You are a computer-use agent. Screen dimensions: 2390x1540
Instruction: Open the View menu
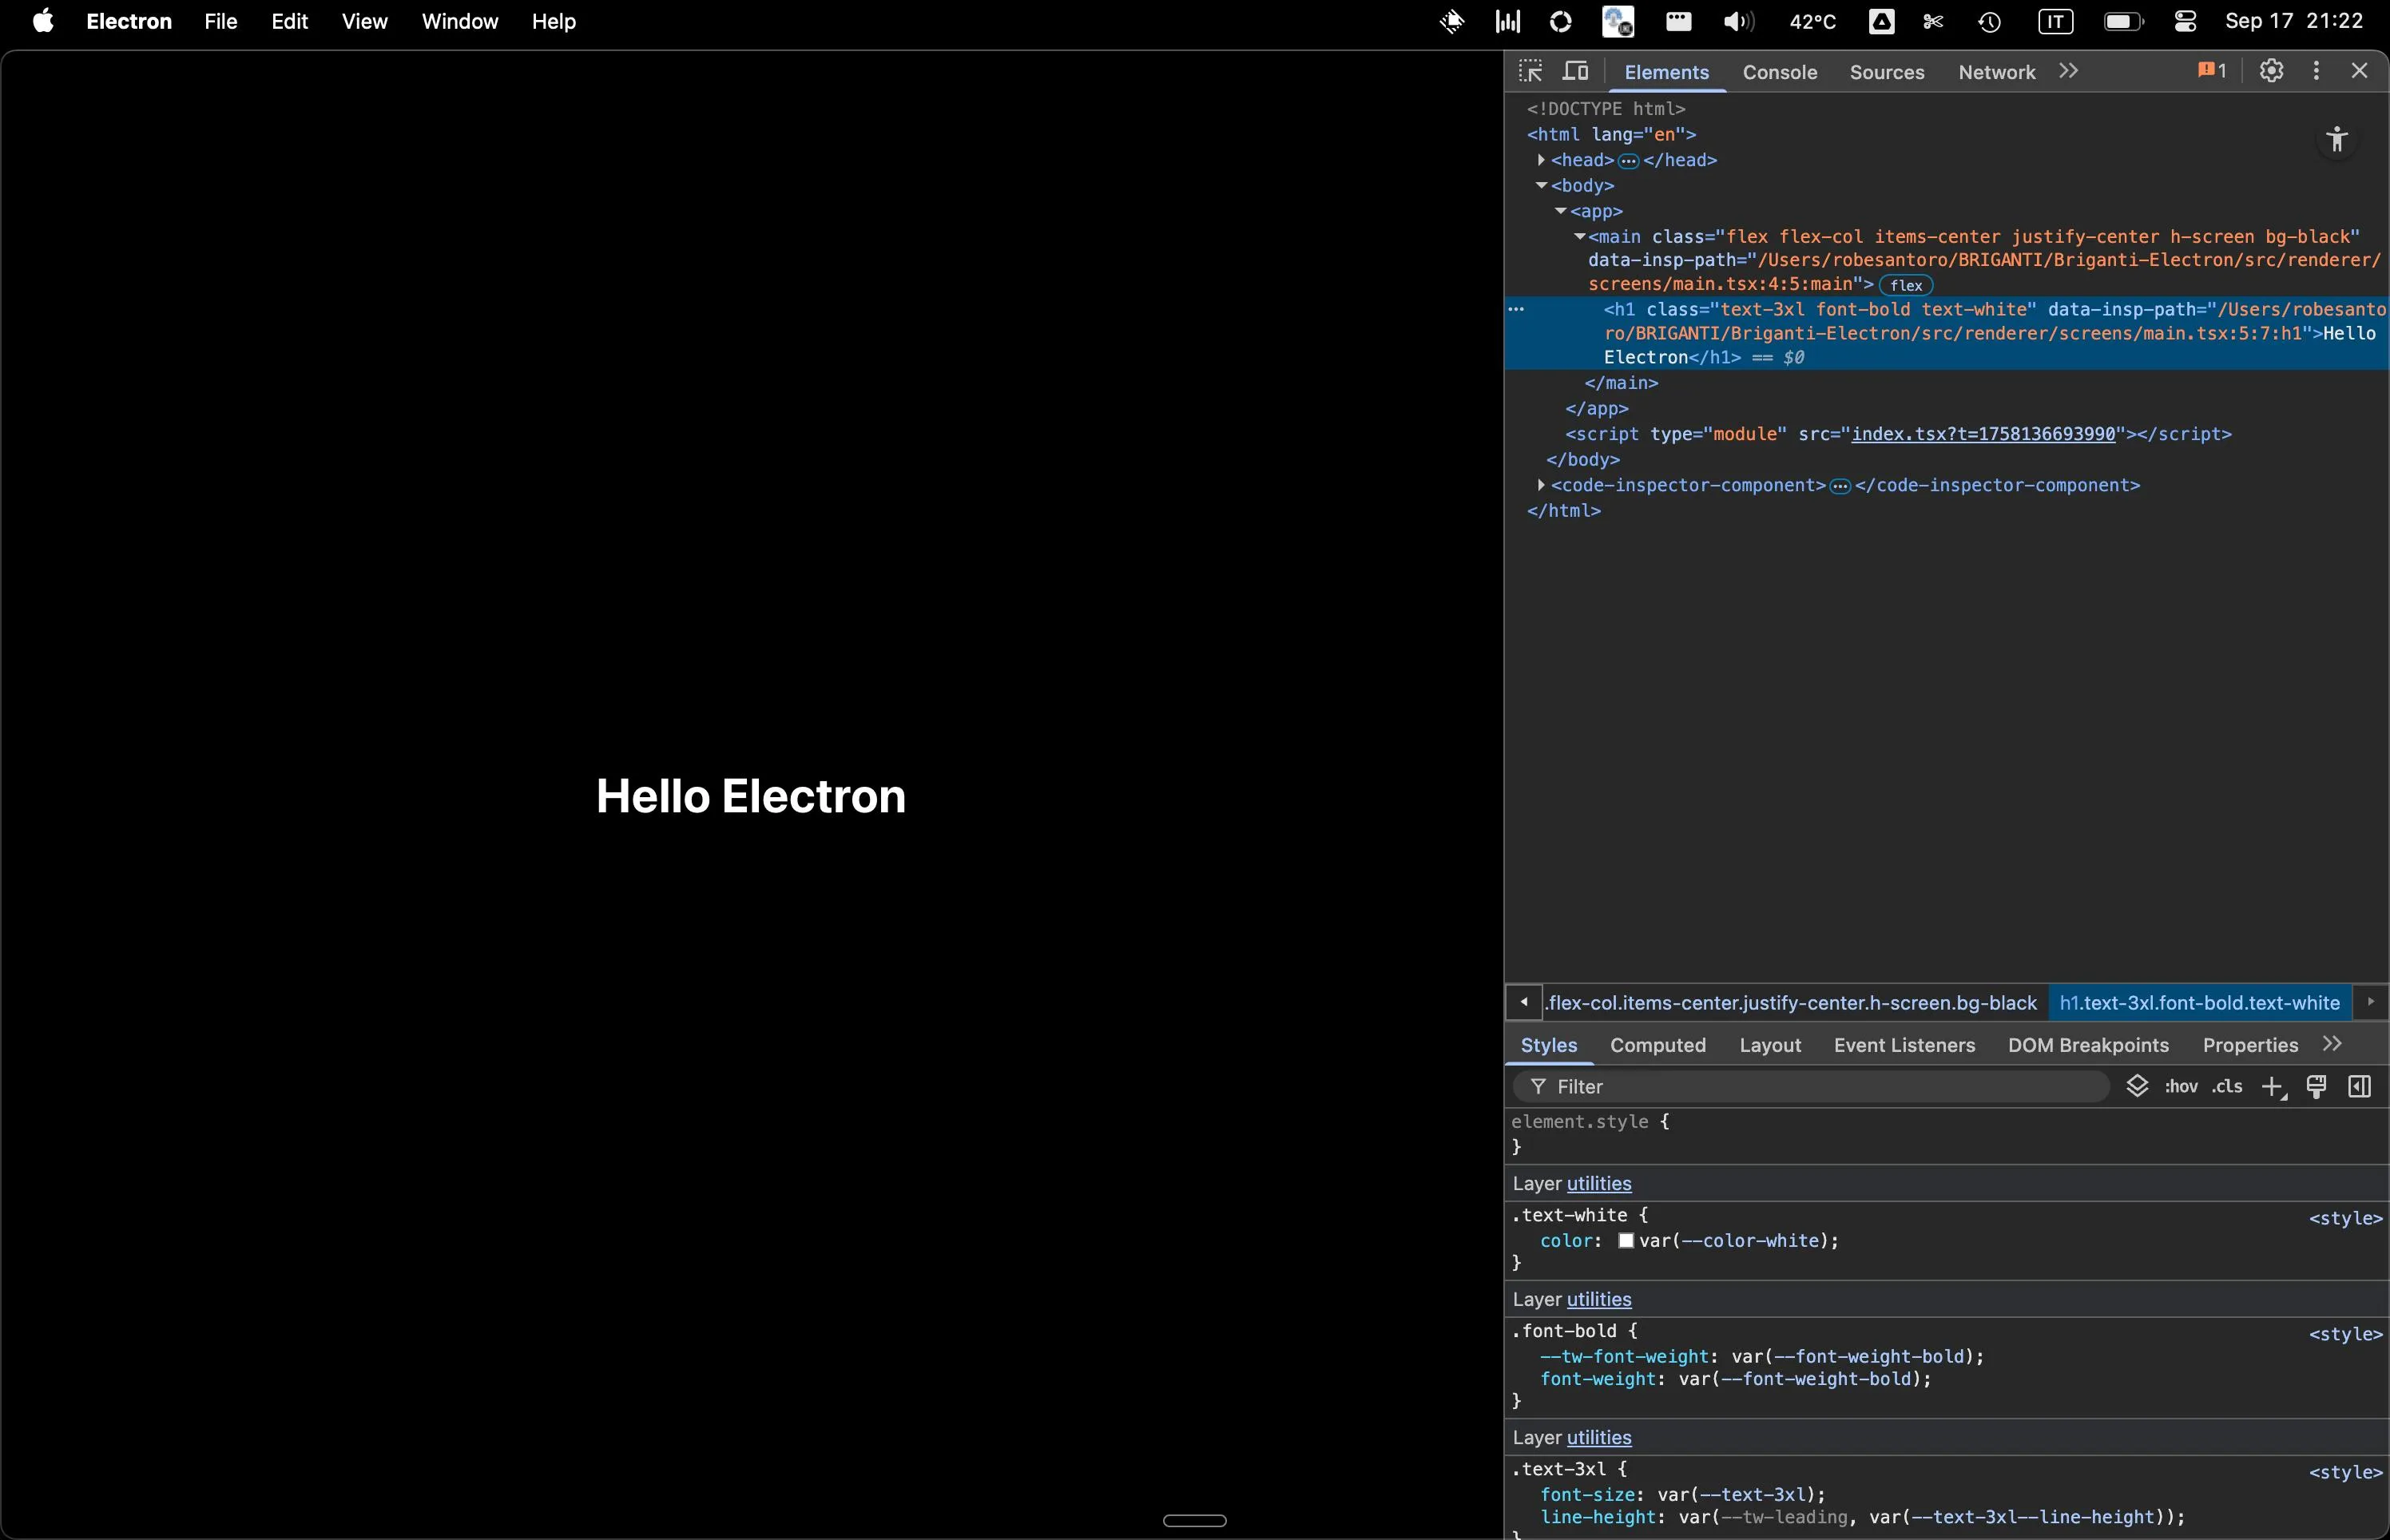(364, 21)
